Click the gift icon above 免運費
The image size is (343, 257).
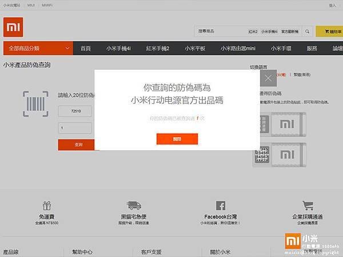(47, 206)
